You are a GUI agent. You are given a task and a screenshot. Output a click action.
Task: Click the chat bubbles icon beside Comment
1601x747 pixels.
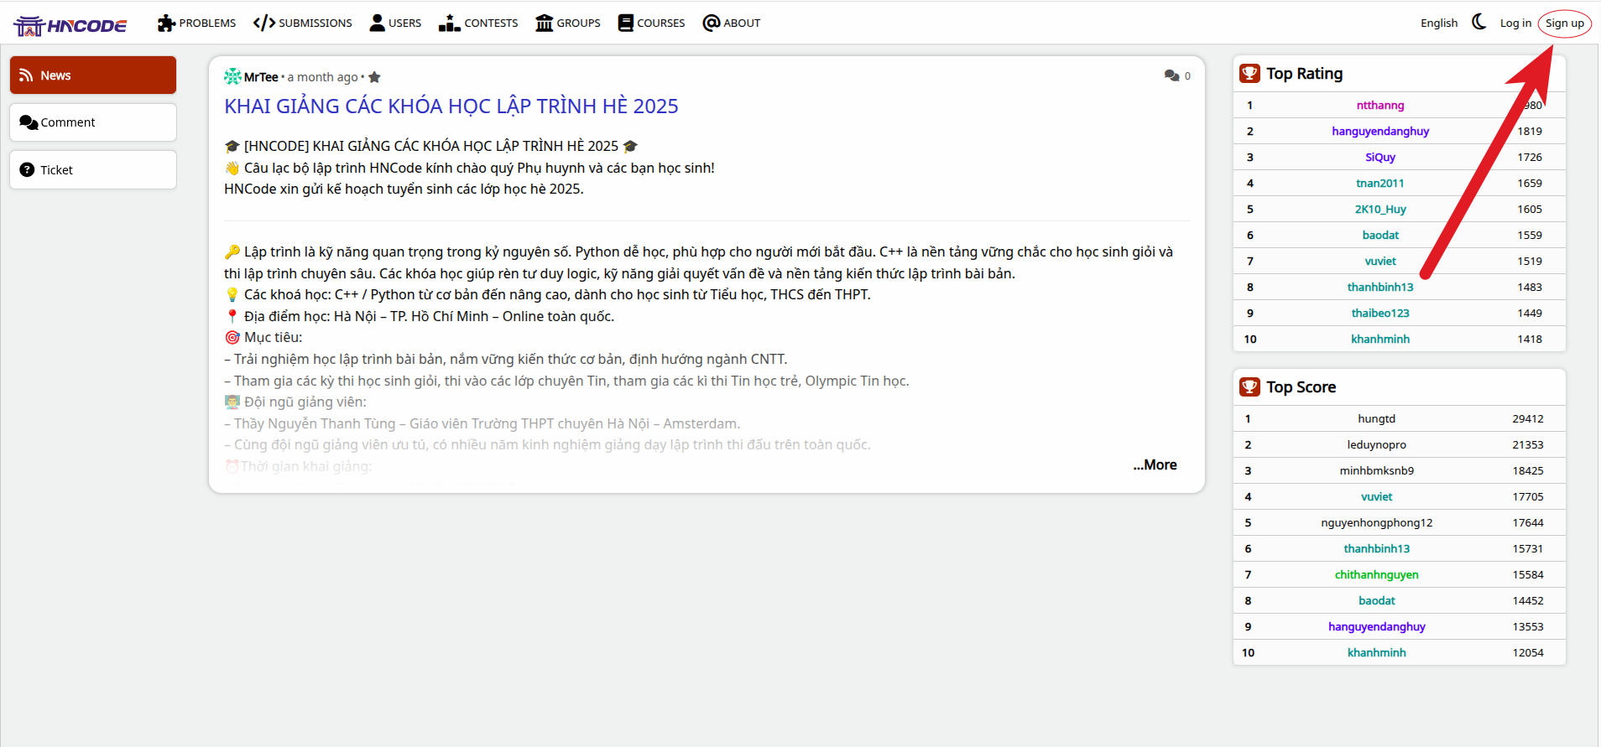coord(29,122)
